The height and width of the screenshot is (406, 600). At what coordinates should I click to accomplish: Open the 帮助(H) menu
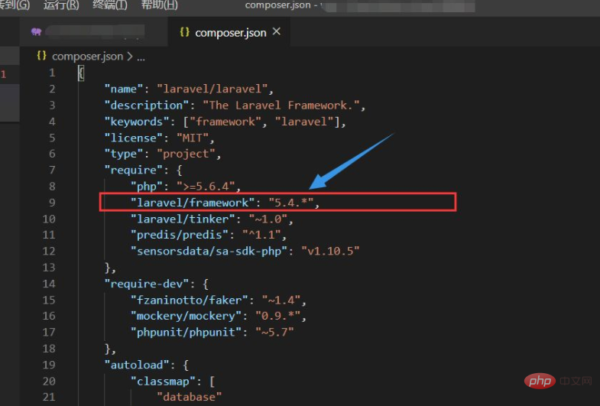click(160, 5)
